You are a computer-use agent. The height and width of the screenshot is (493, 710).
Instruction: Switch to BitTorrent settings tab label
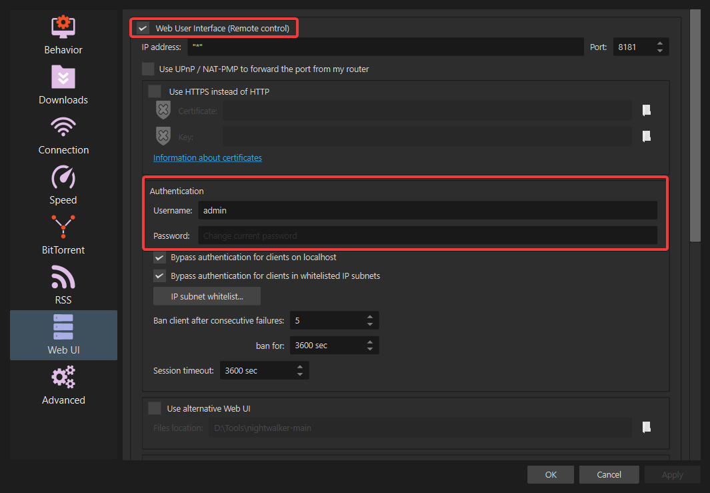63,250
